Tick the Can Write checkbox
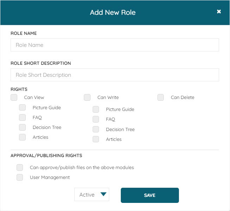 [x=87, y=98]
